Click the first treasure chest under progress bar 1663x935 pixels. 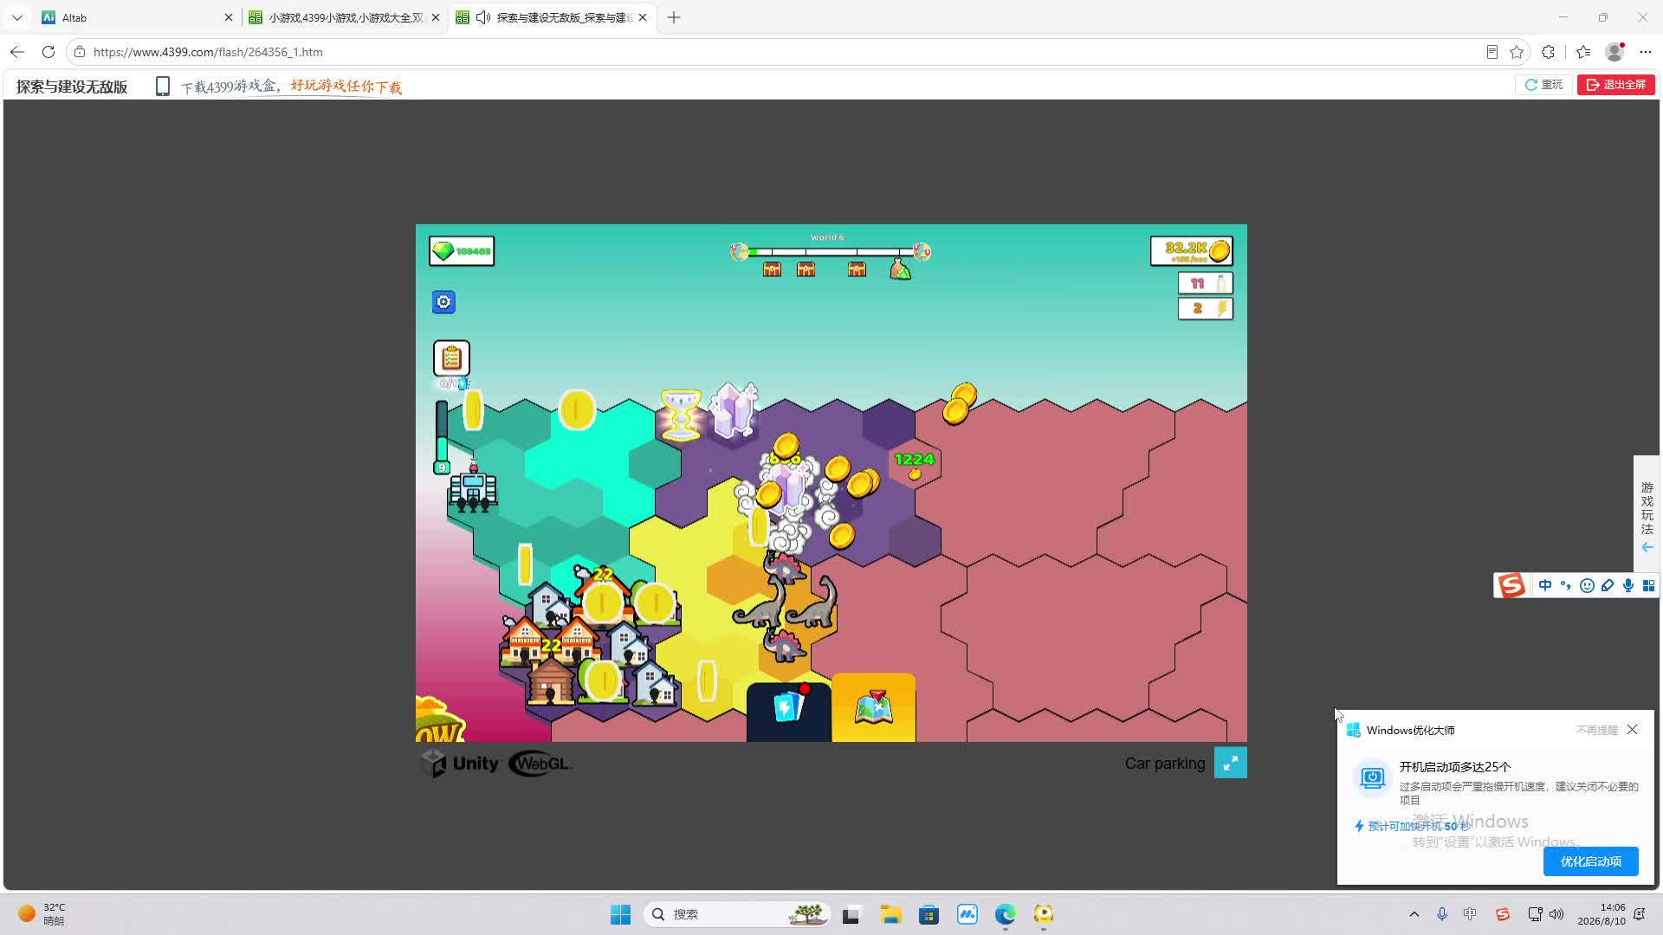(772, 270)
